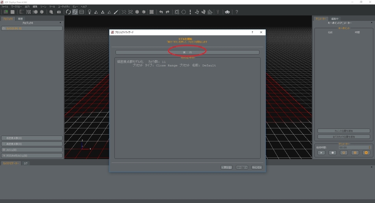Viewport: 375px width, 203px height.
Task: Click the 00:00 duration input field
Action: pos(353,148)
